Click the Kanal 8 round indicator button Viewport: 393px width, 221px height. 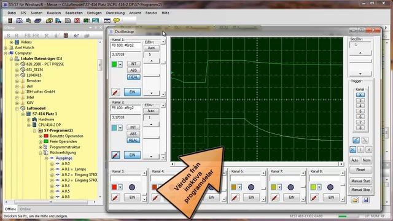[330, 187]
